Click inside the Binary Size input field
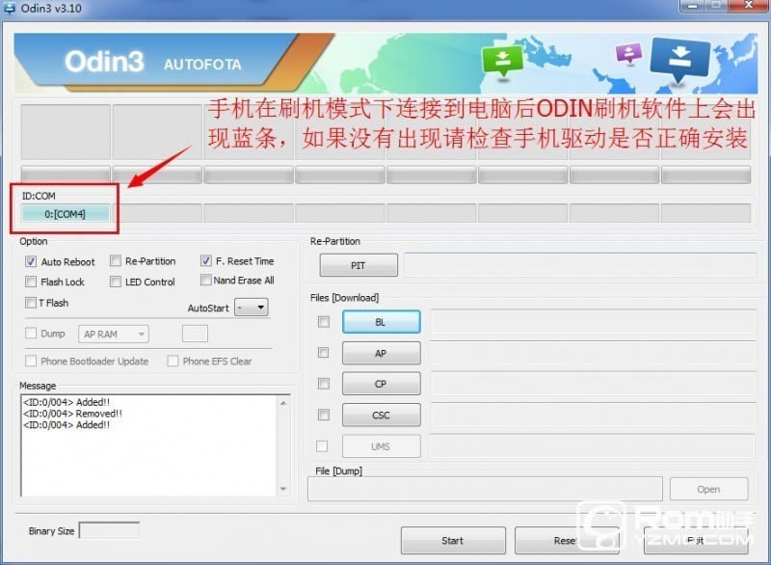The height and width of the screenshot is (565, 771). (x=110, y=529)
